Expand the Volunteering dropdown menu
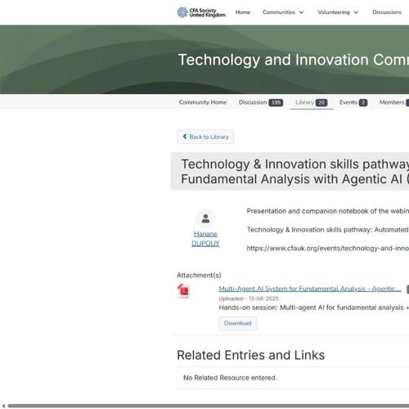The image size is (409, 409). 338,12
